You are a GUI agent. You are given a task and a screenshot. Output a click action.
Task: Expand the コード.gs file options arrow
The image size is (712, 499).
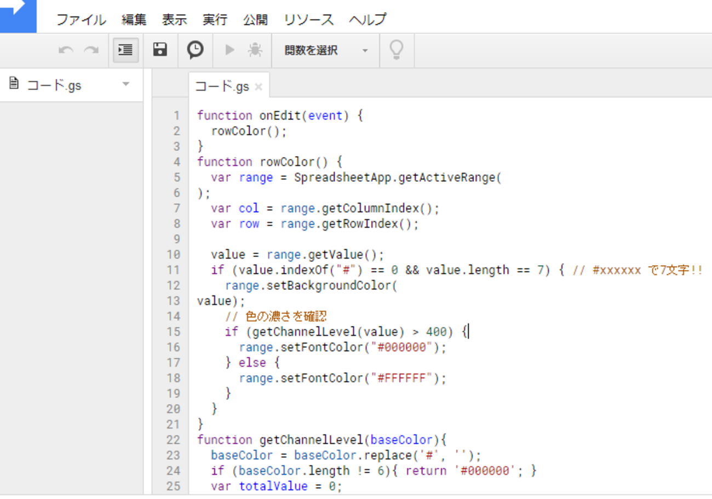(x=126, y=84)
